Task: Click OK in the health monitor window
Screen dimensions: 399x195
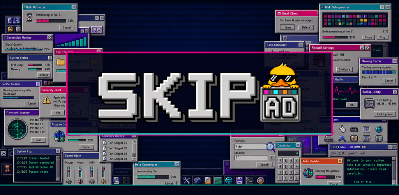Action: click(352, 105)
